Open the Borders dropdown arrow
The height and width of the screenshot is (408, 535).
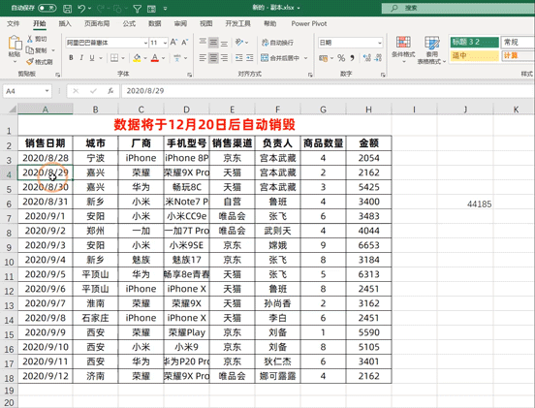click(123, 58)
